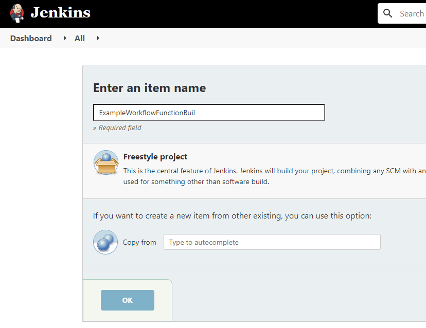
Task: Click the search magnifier icon
Action: pyautogui.click(x=388, y=13)
